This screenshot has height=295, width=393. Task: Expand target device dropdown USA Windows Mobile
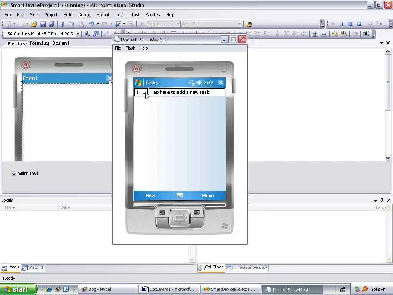tap(78, 34)
